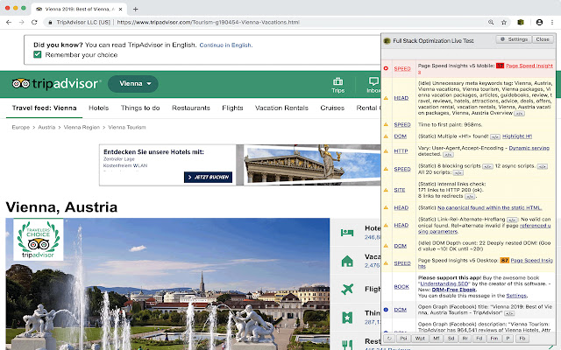Open the Full Stack Optimization extension icon
Image resolution: width=561 pixels, height=350 pixels.
pos(521,22)
